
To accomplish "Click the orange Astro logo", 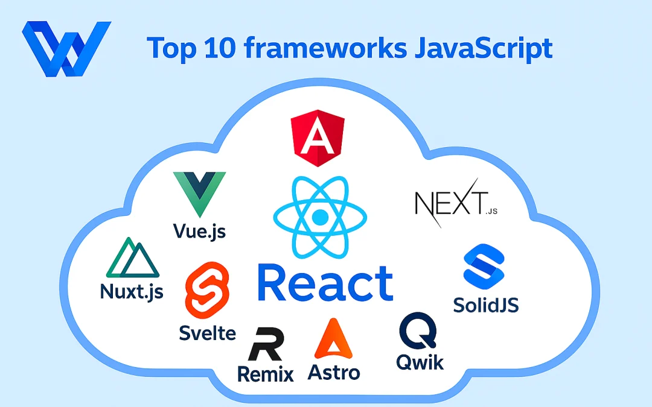I will pos(333,338).
